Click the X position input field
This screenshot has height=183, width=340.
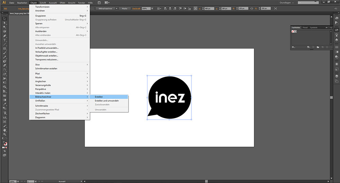(x=209, y=9)
